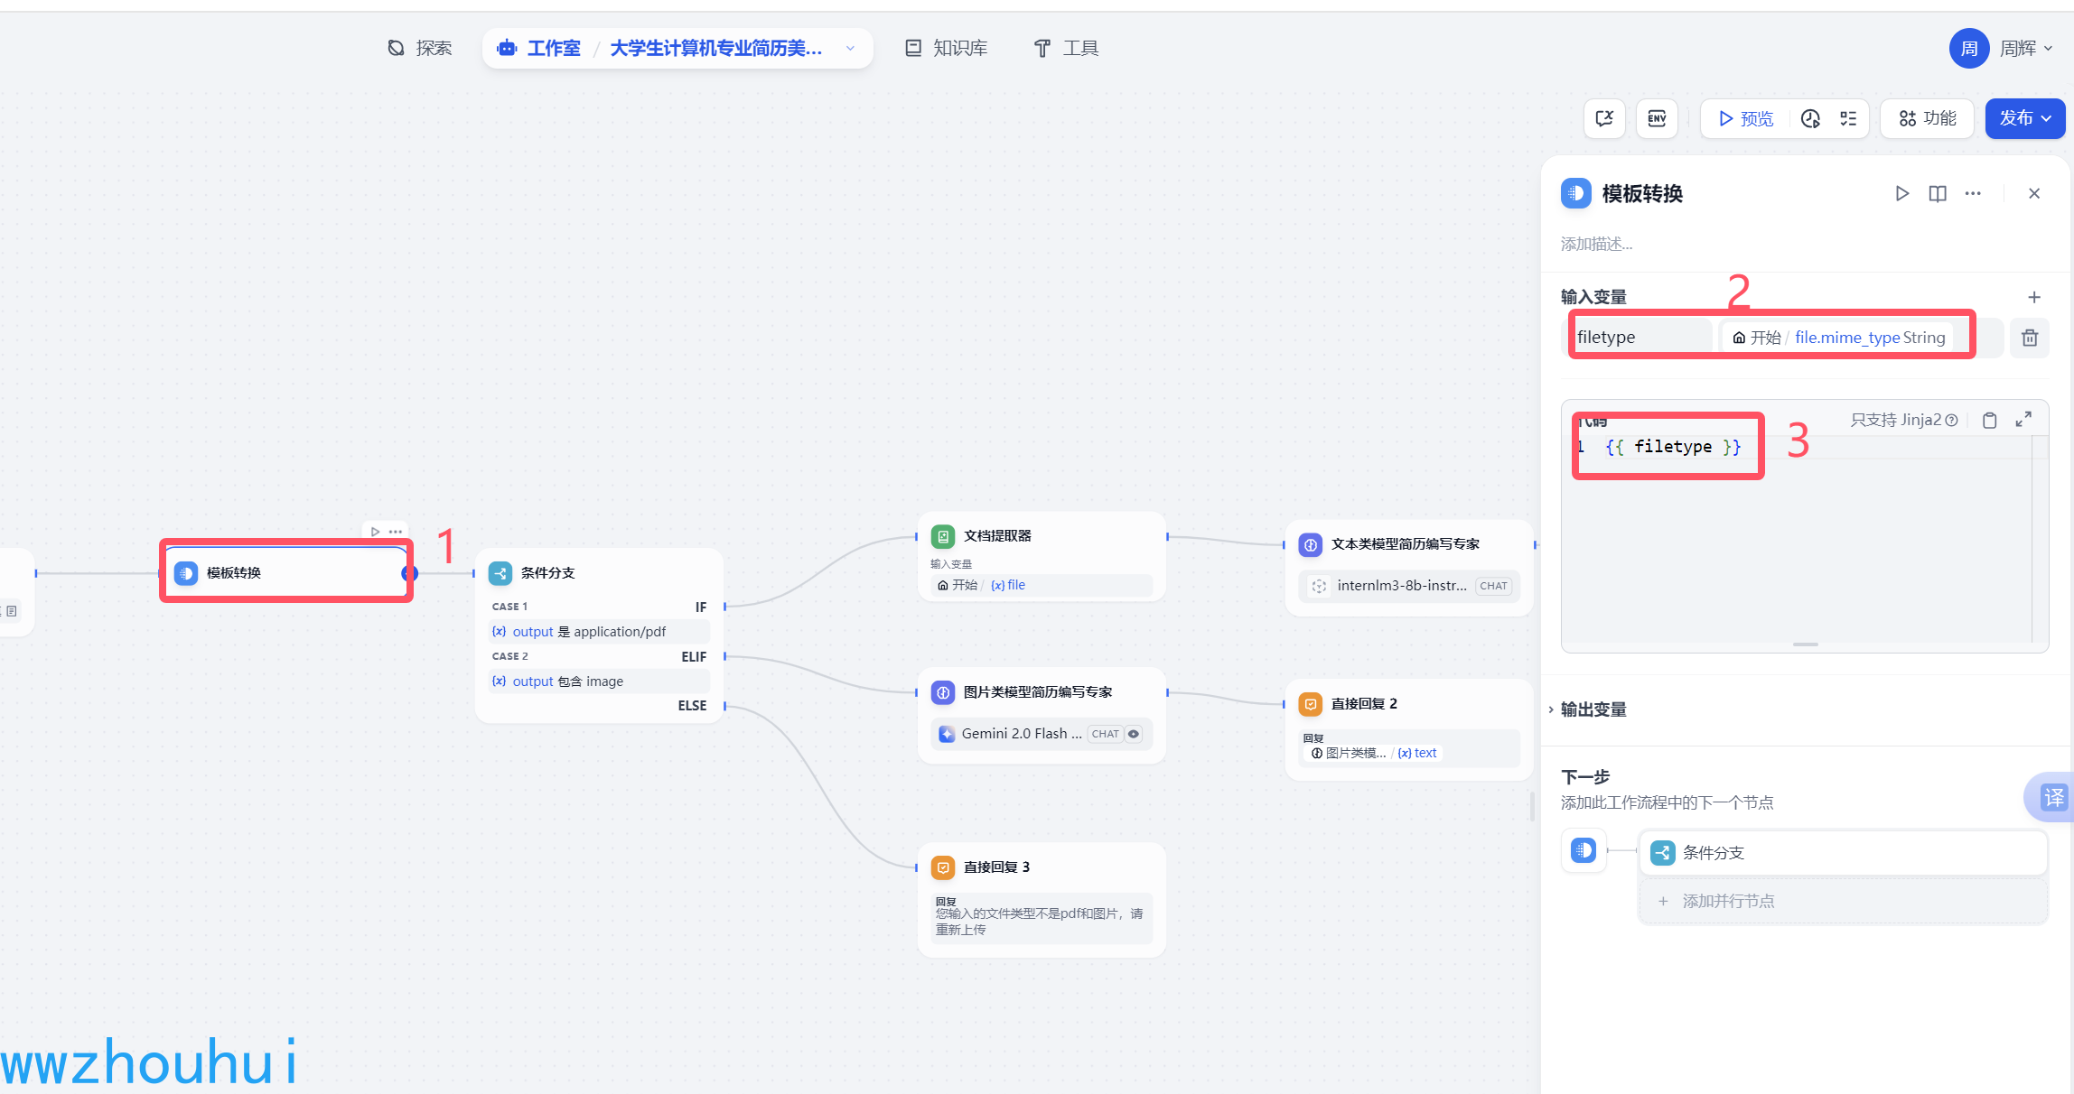This screenshot has height=1094, width=2074.
Task: Open the 发布 publish dropdown
Action: tap(2024, 118)
